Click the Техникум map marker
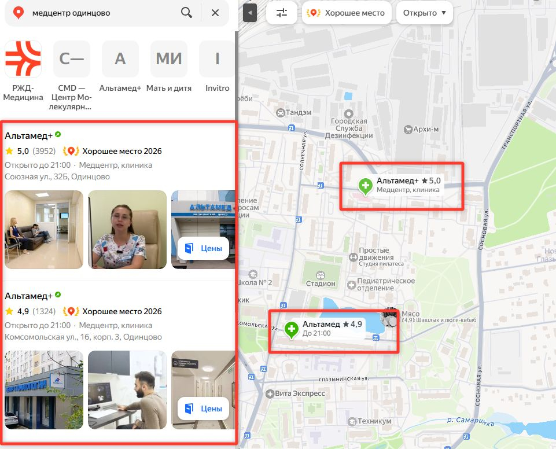Viewport: 556px width, 449px height. [352, 421]
